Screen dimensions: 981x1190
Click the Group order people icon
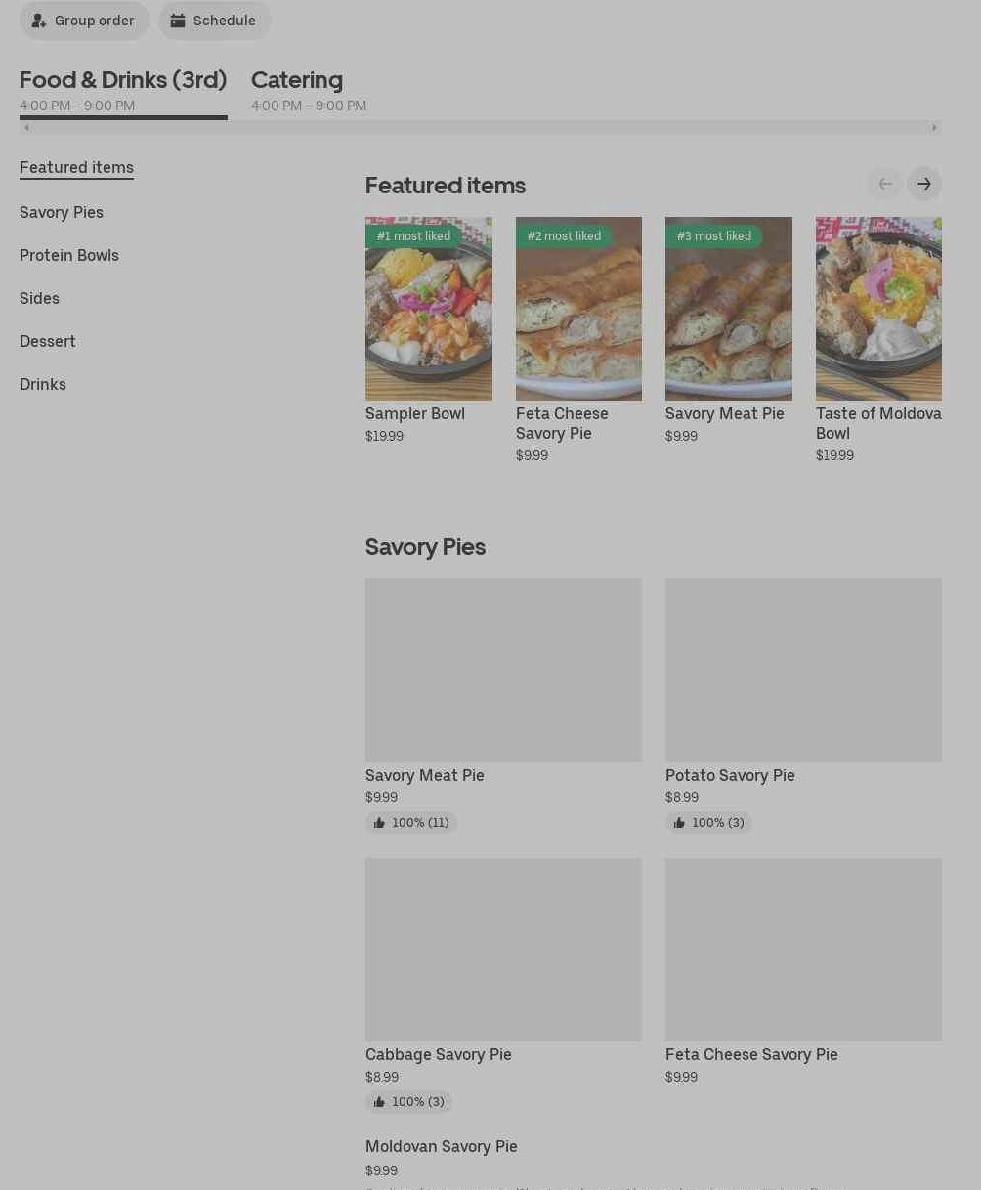[x=39, y=21]
